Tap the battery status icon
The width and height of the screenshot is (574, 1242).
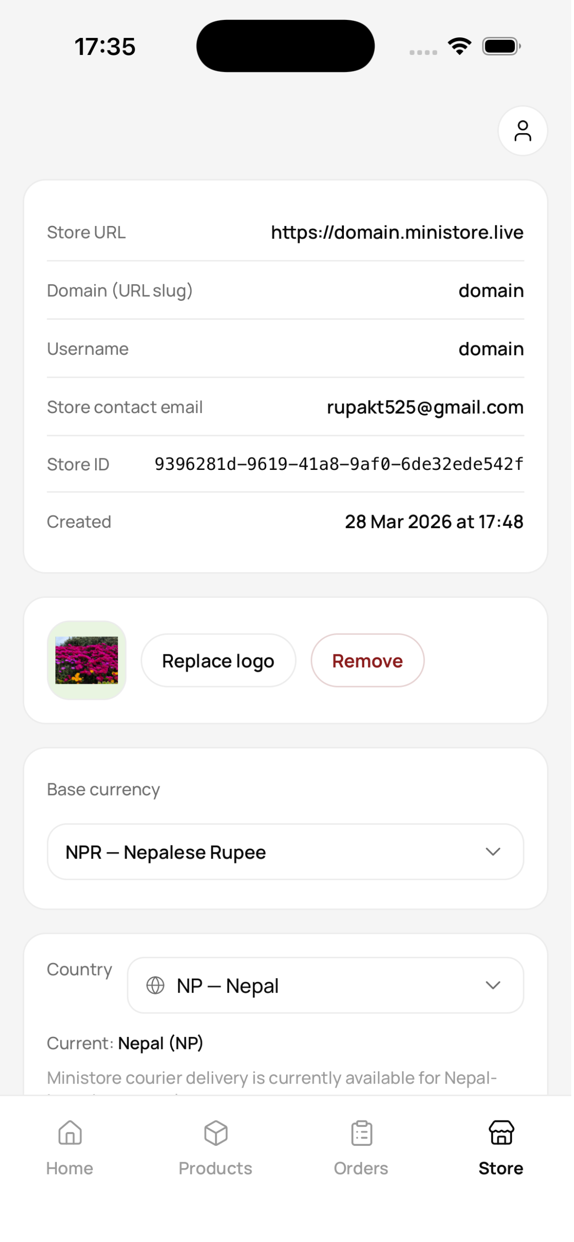(x=504, y=46)
